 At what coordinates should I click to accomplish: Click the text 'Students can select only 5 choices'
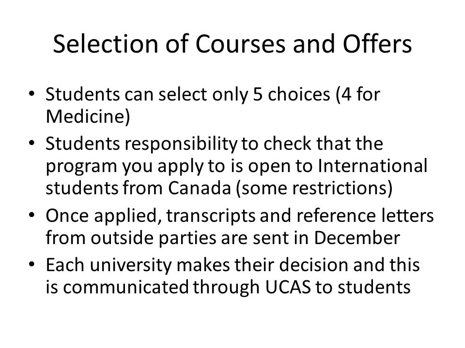tap(188, 95)
